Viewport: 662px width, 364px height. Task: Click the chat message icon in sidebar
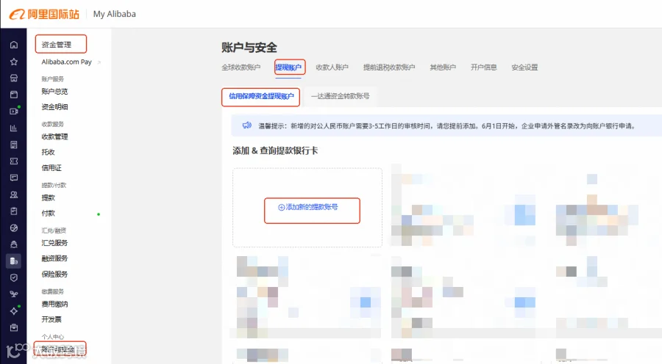(14, 178)
